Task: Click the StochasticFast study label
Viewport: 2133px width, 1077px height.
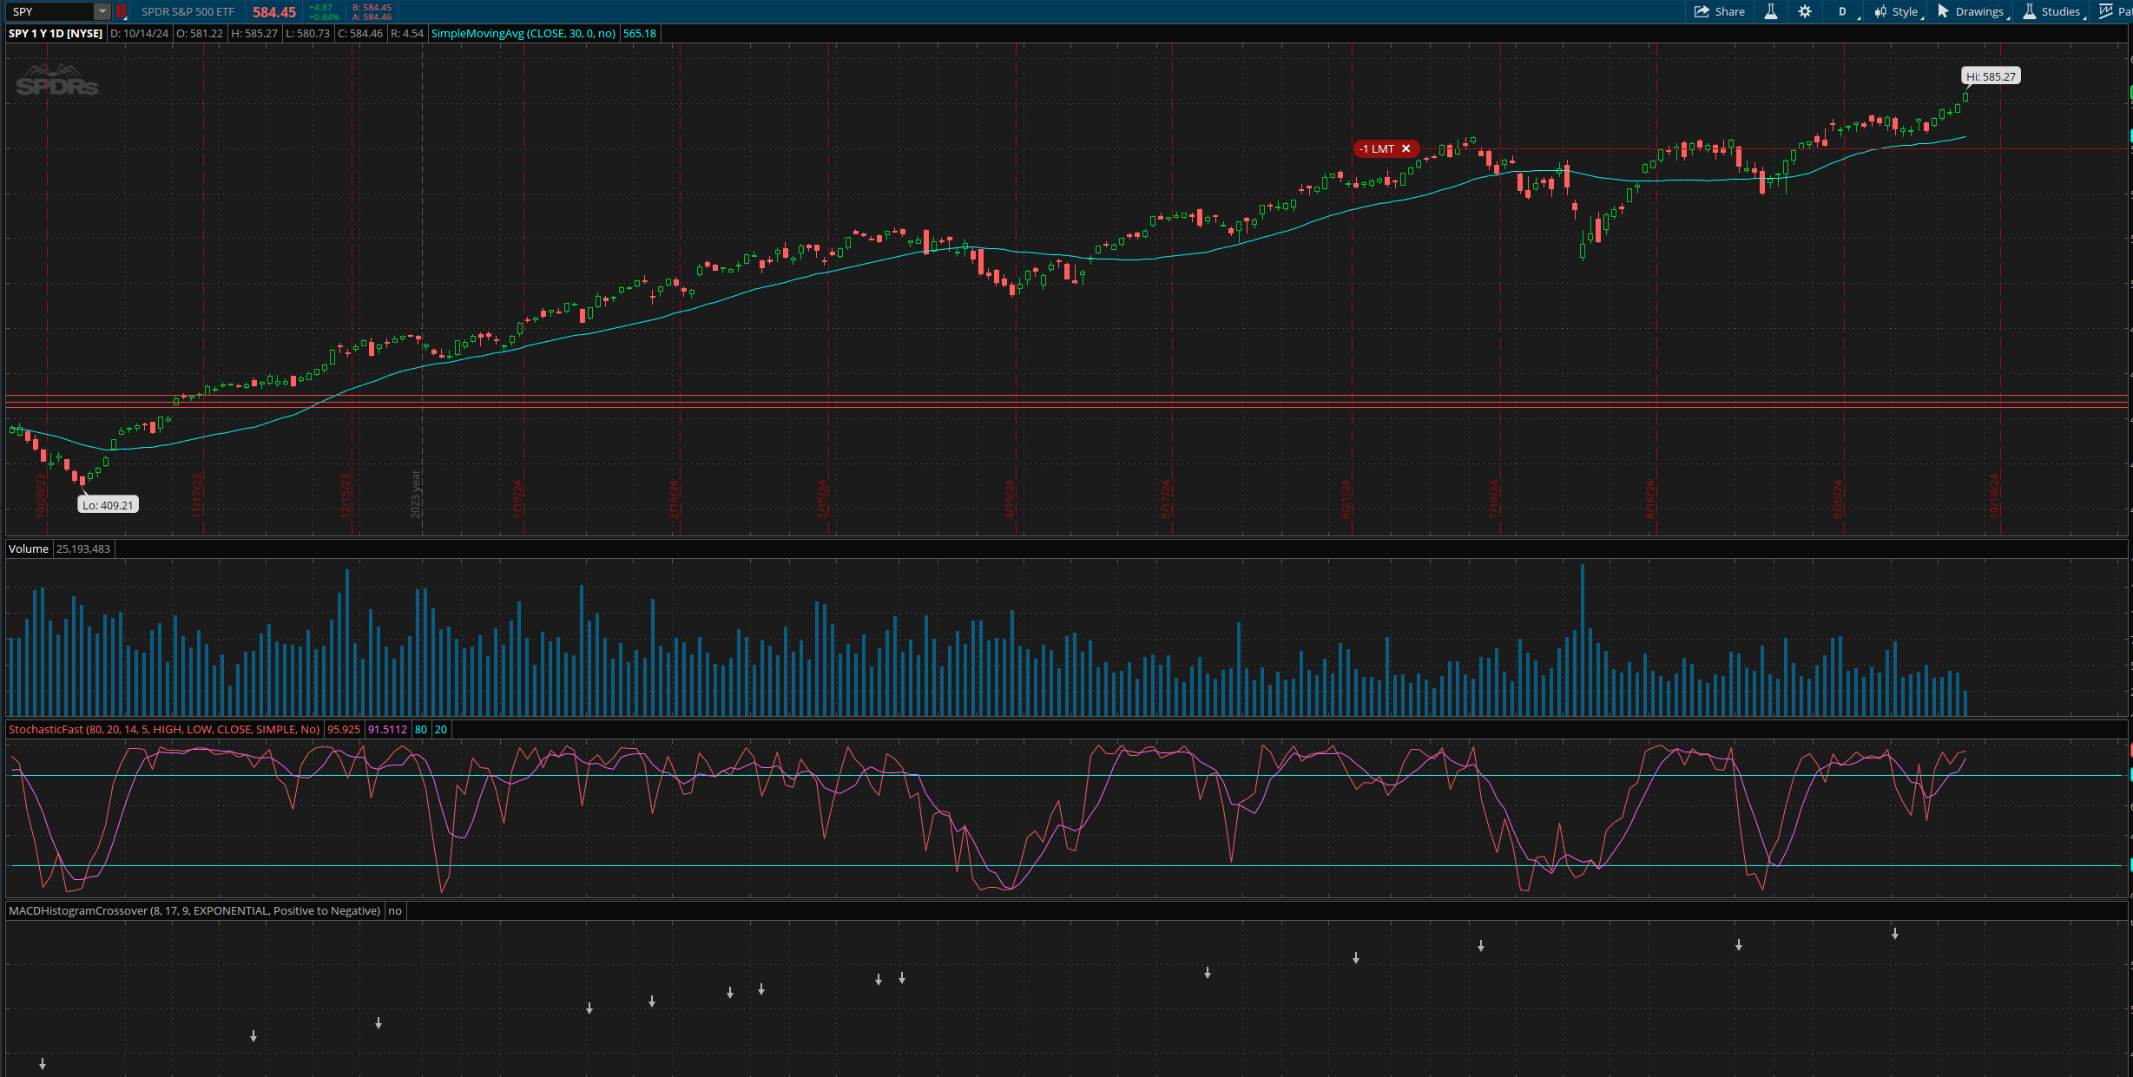Action: 164,729
